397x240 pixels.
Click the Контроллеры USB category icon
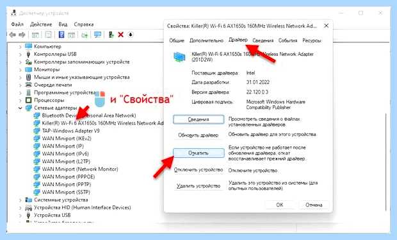28,54
